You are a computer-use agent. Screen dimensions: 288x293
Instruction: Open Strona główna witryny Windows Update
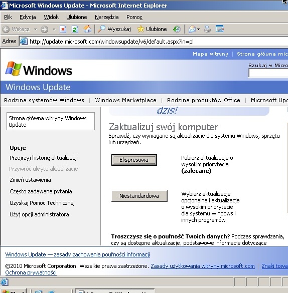[x=51, y=121]
